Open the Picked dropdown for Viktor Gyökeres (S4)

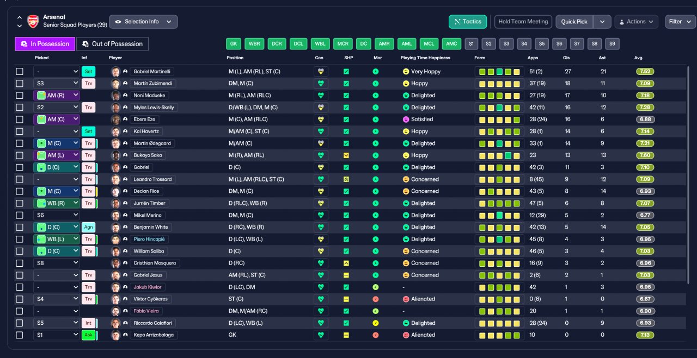[57, 299]
